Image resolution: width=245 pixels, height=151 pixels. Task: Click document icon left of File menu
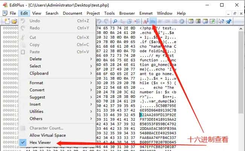pyautogui.click(x=5, y=13)
